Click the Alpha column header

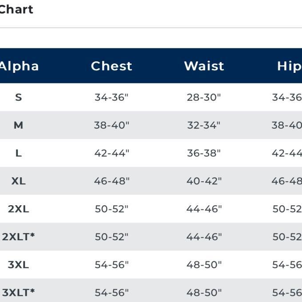pyautogui.click(x=19, y=67)
